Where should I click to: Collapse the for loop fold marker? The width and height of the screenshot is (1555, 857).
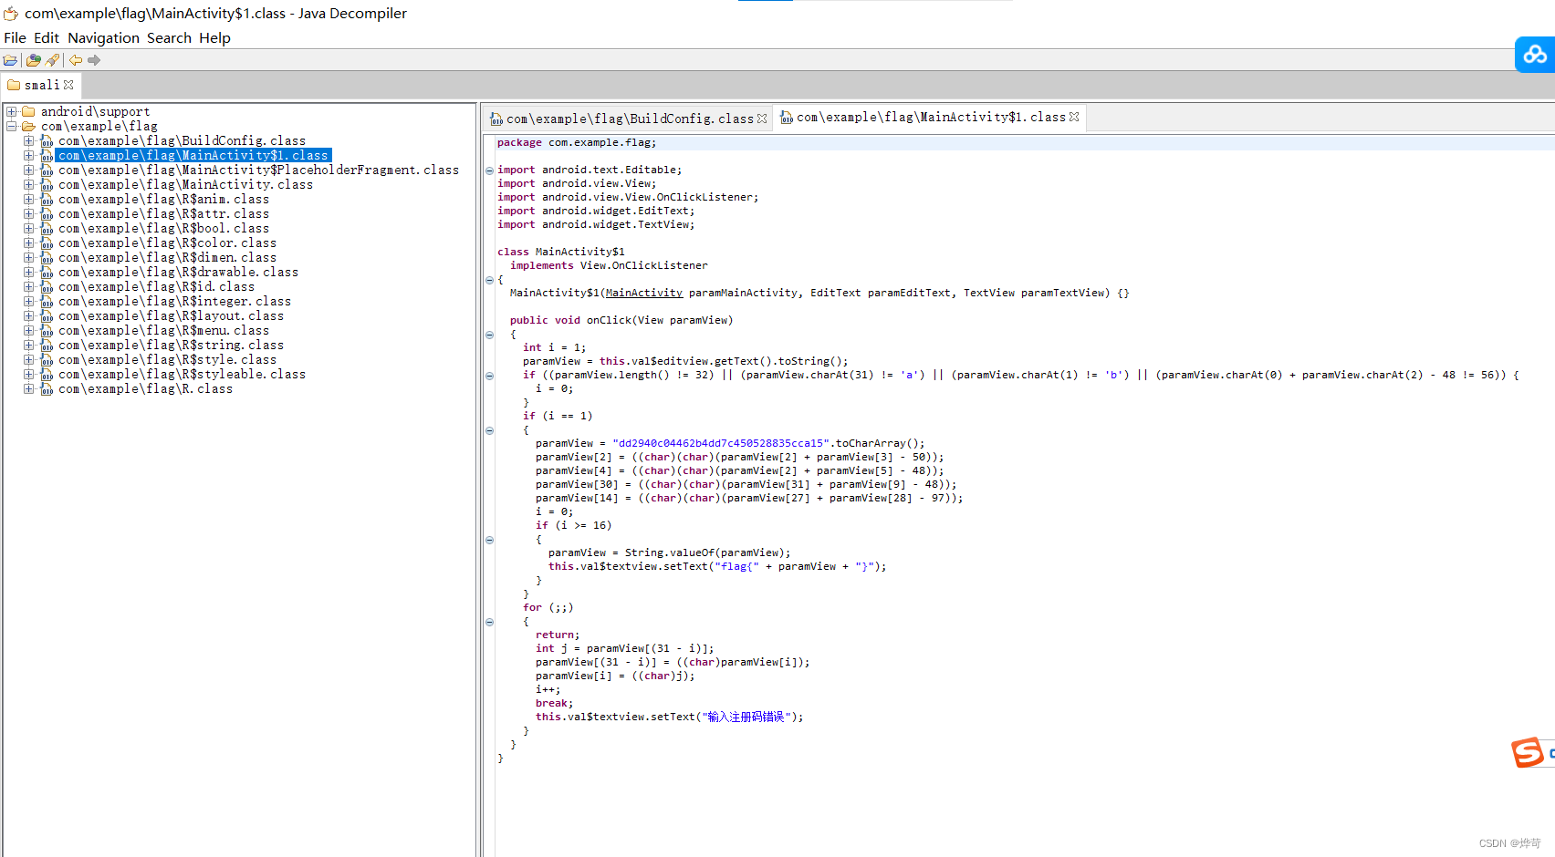click(490, 622)
